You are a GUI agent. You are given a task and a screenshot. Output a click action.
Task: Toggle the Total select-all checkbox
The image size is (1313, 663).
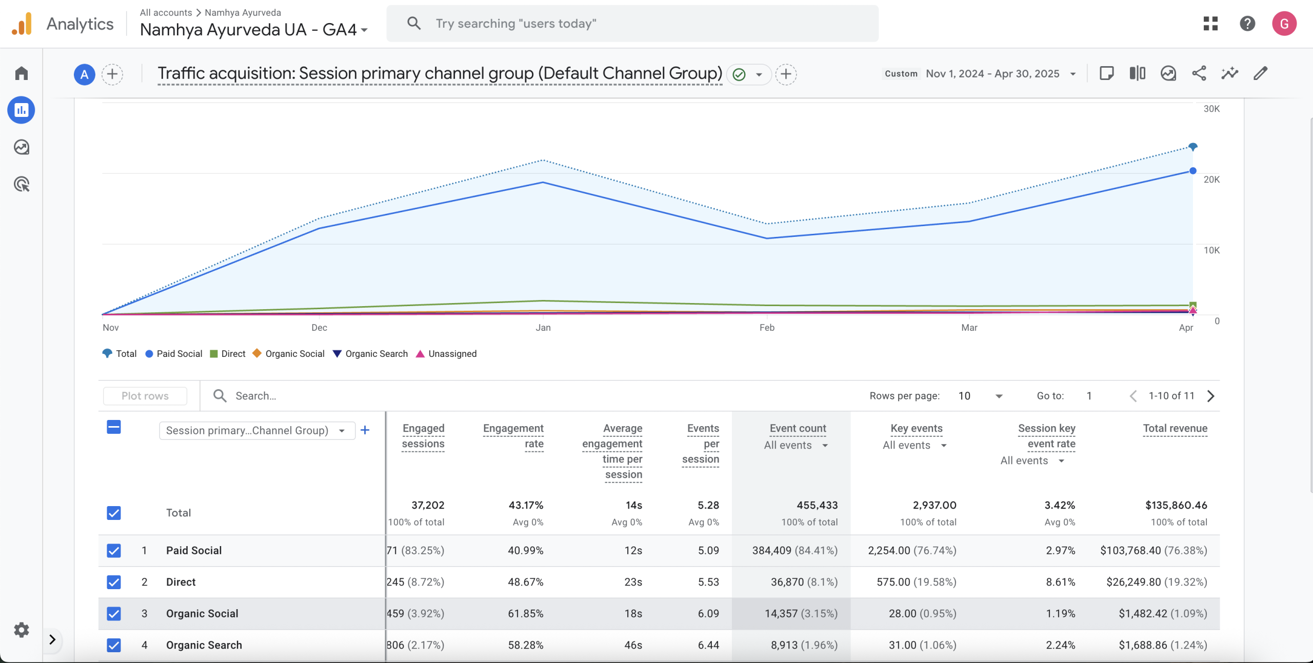coord(114,512)
